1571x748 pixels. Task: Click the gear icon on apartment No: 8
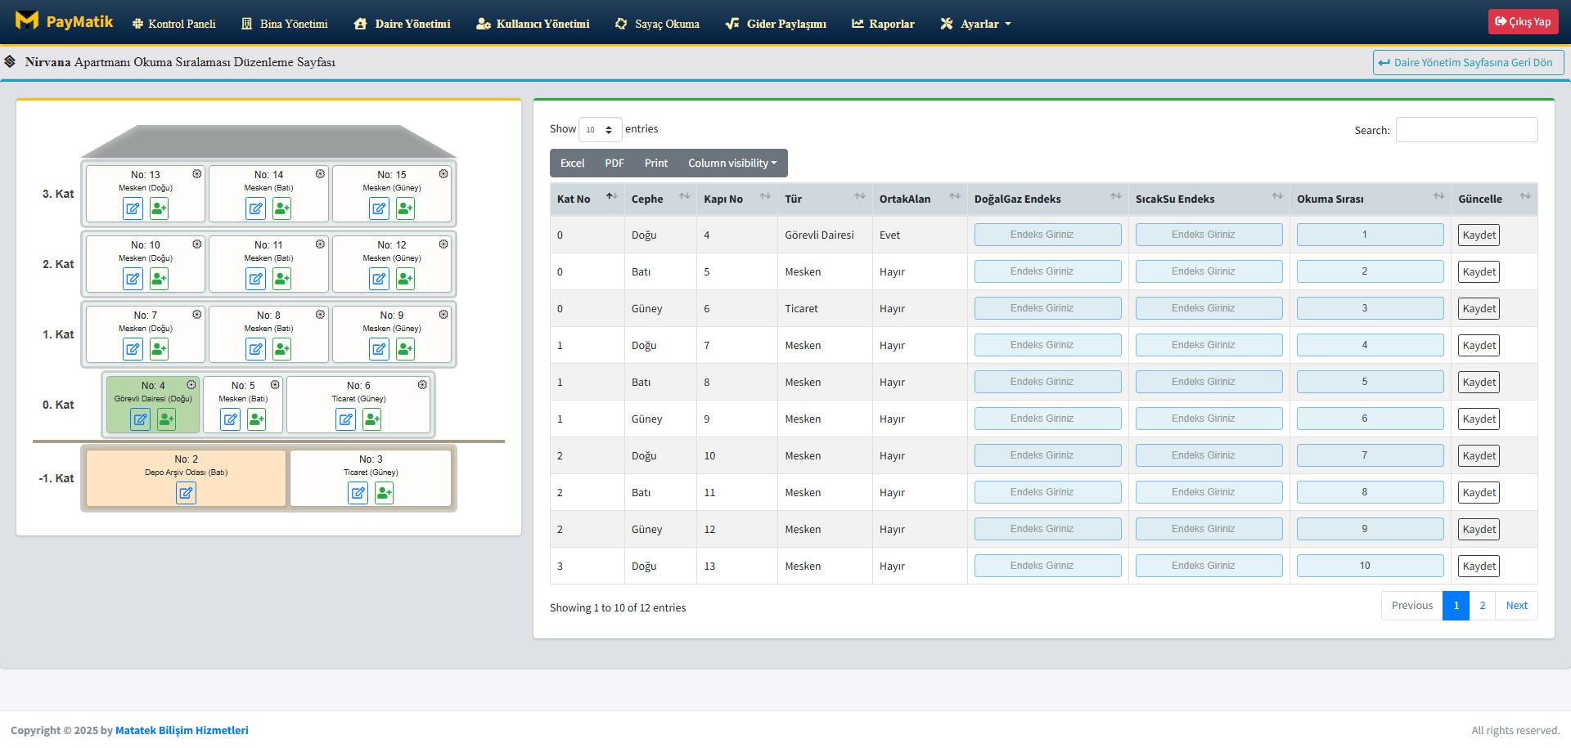pos(320,315)
